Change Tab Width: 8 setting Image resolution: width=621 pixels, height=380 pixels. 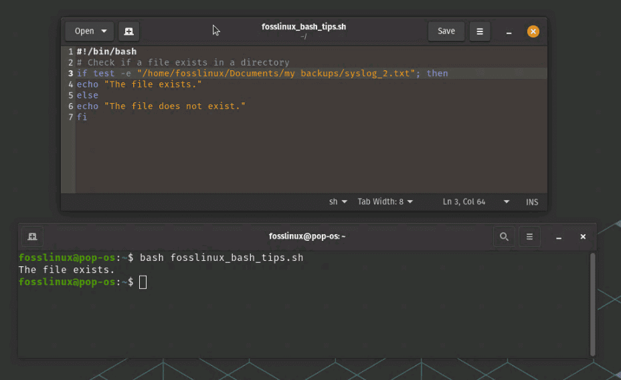point(385,202)
